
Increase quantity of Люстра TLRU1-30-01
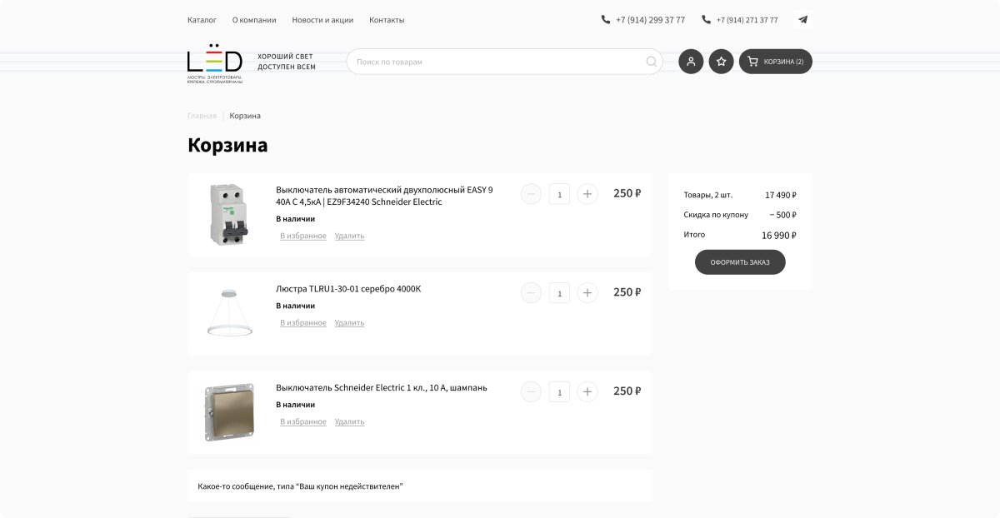[587, 293]
